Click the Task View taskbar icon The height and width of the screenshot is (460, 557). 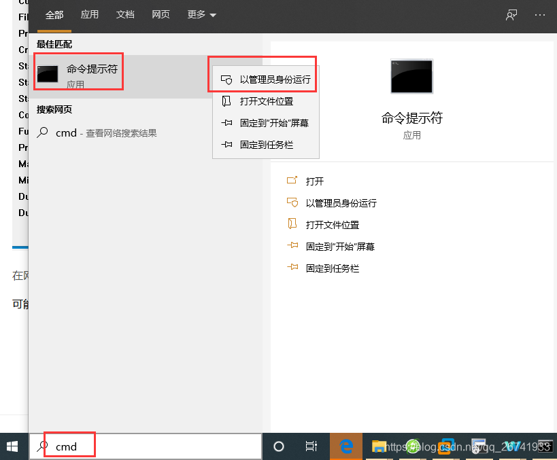[x=311, y=446]
